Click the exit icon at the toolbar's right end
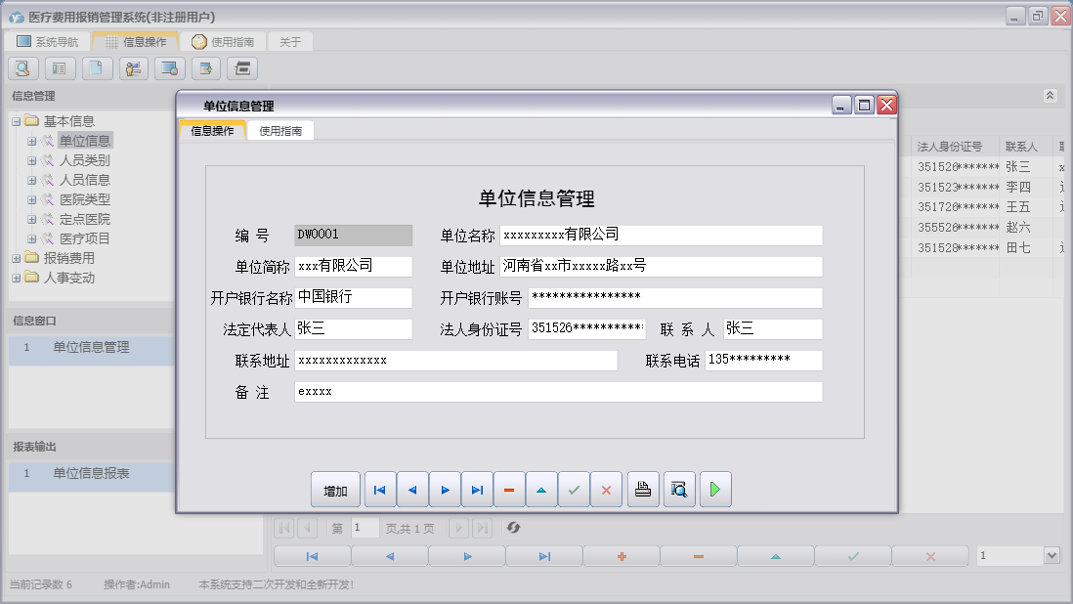Image resolution: width=1073 pixels, height=604 pixels. tap(241, 68)
